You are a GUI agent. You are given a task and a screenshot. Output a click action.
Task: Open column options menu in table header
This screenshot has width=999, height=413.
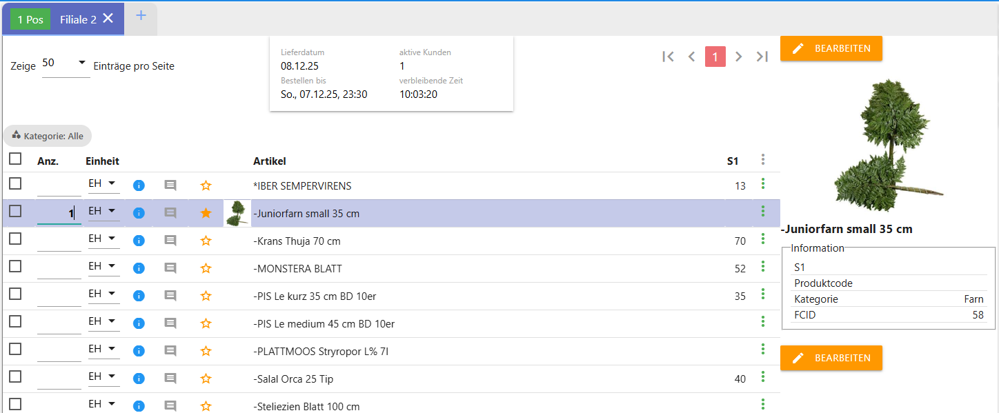762,160
